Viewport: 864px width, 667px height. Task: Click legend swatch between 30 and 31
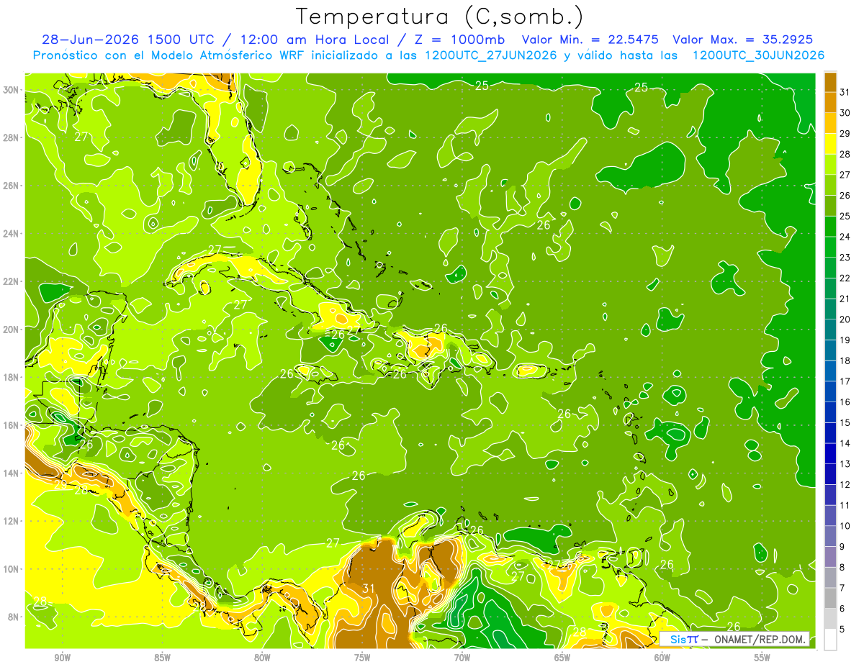click(x=830, y=103)
